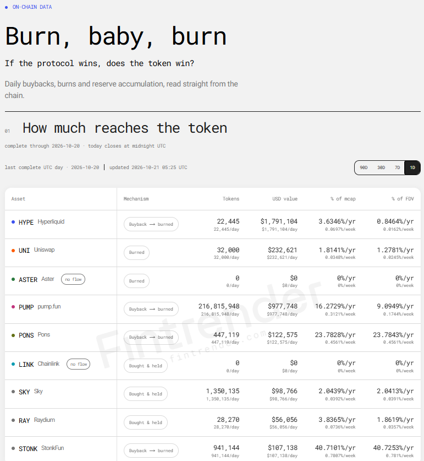Image resolution: width=424 pixels, height=461 pixels.
Task: Click UNI's 1.2781%/yr FDV value
Action: (x=395, y=250)
